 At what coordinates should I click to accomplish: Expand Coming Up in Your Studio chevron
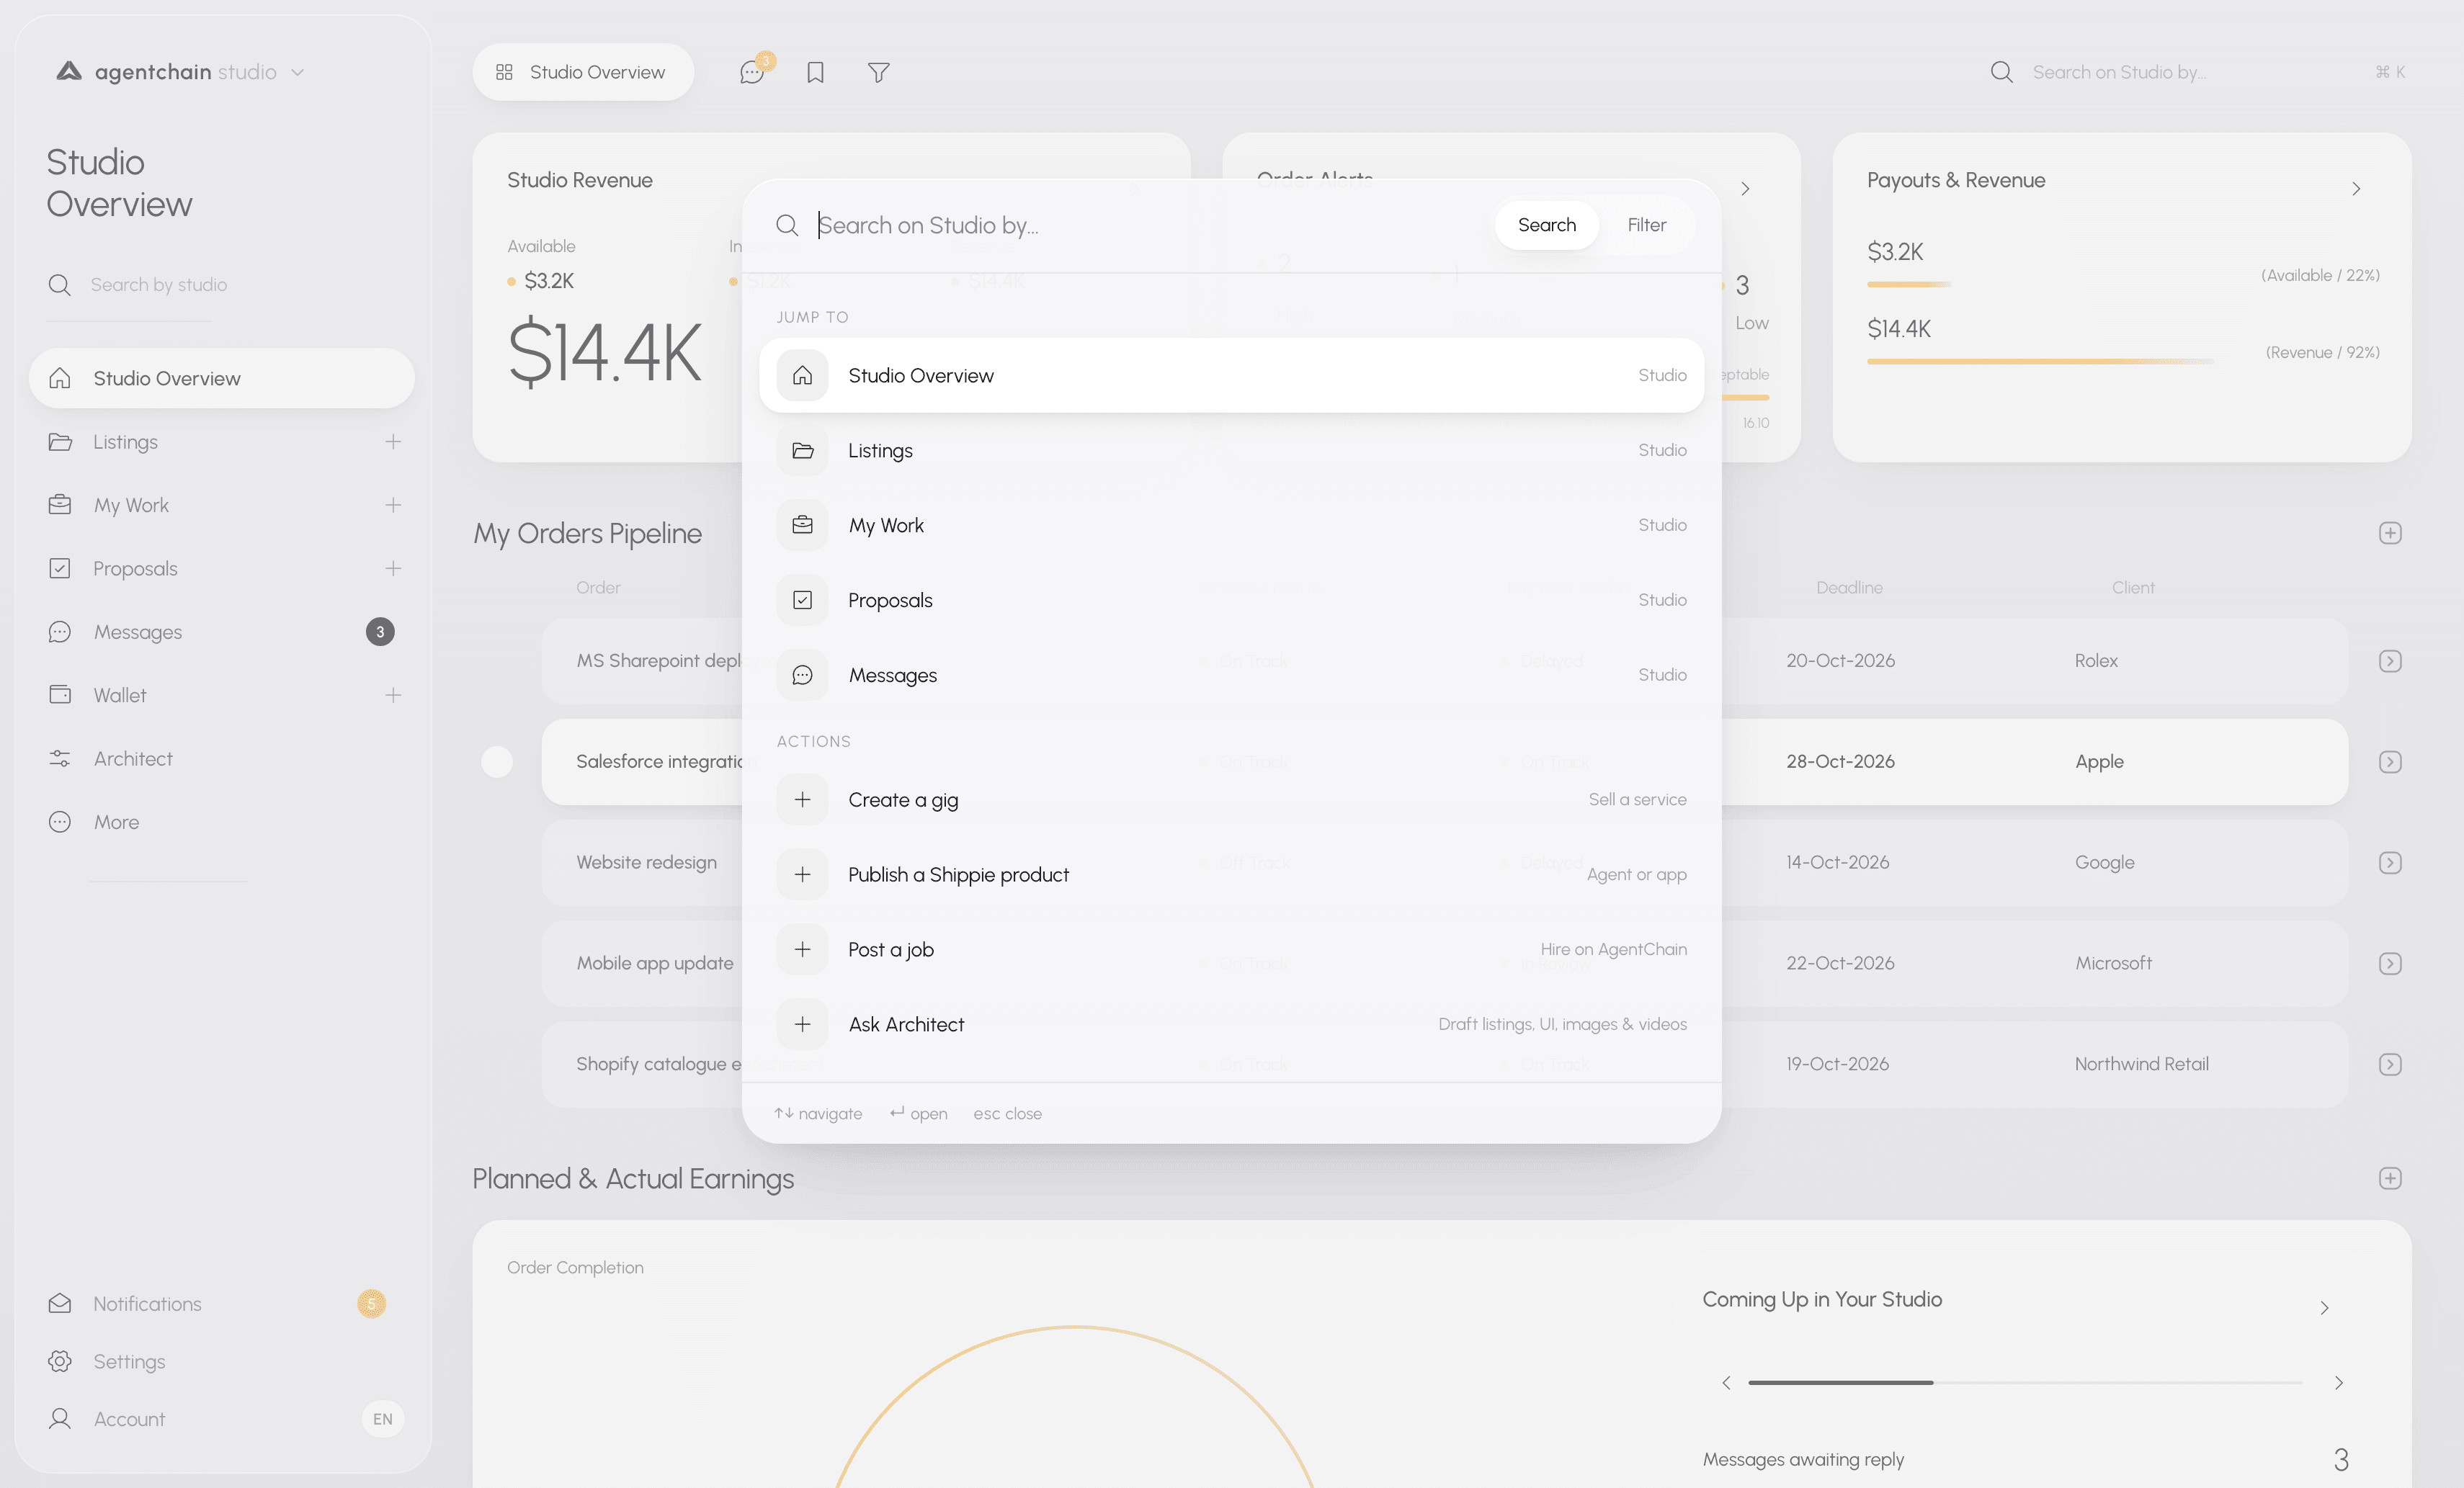click(x=2324, y=1308)
